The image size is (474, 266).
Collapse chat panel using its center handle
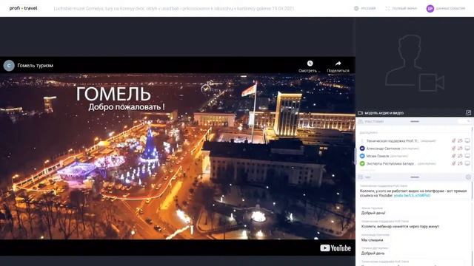tap(415, 177)
